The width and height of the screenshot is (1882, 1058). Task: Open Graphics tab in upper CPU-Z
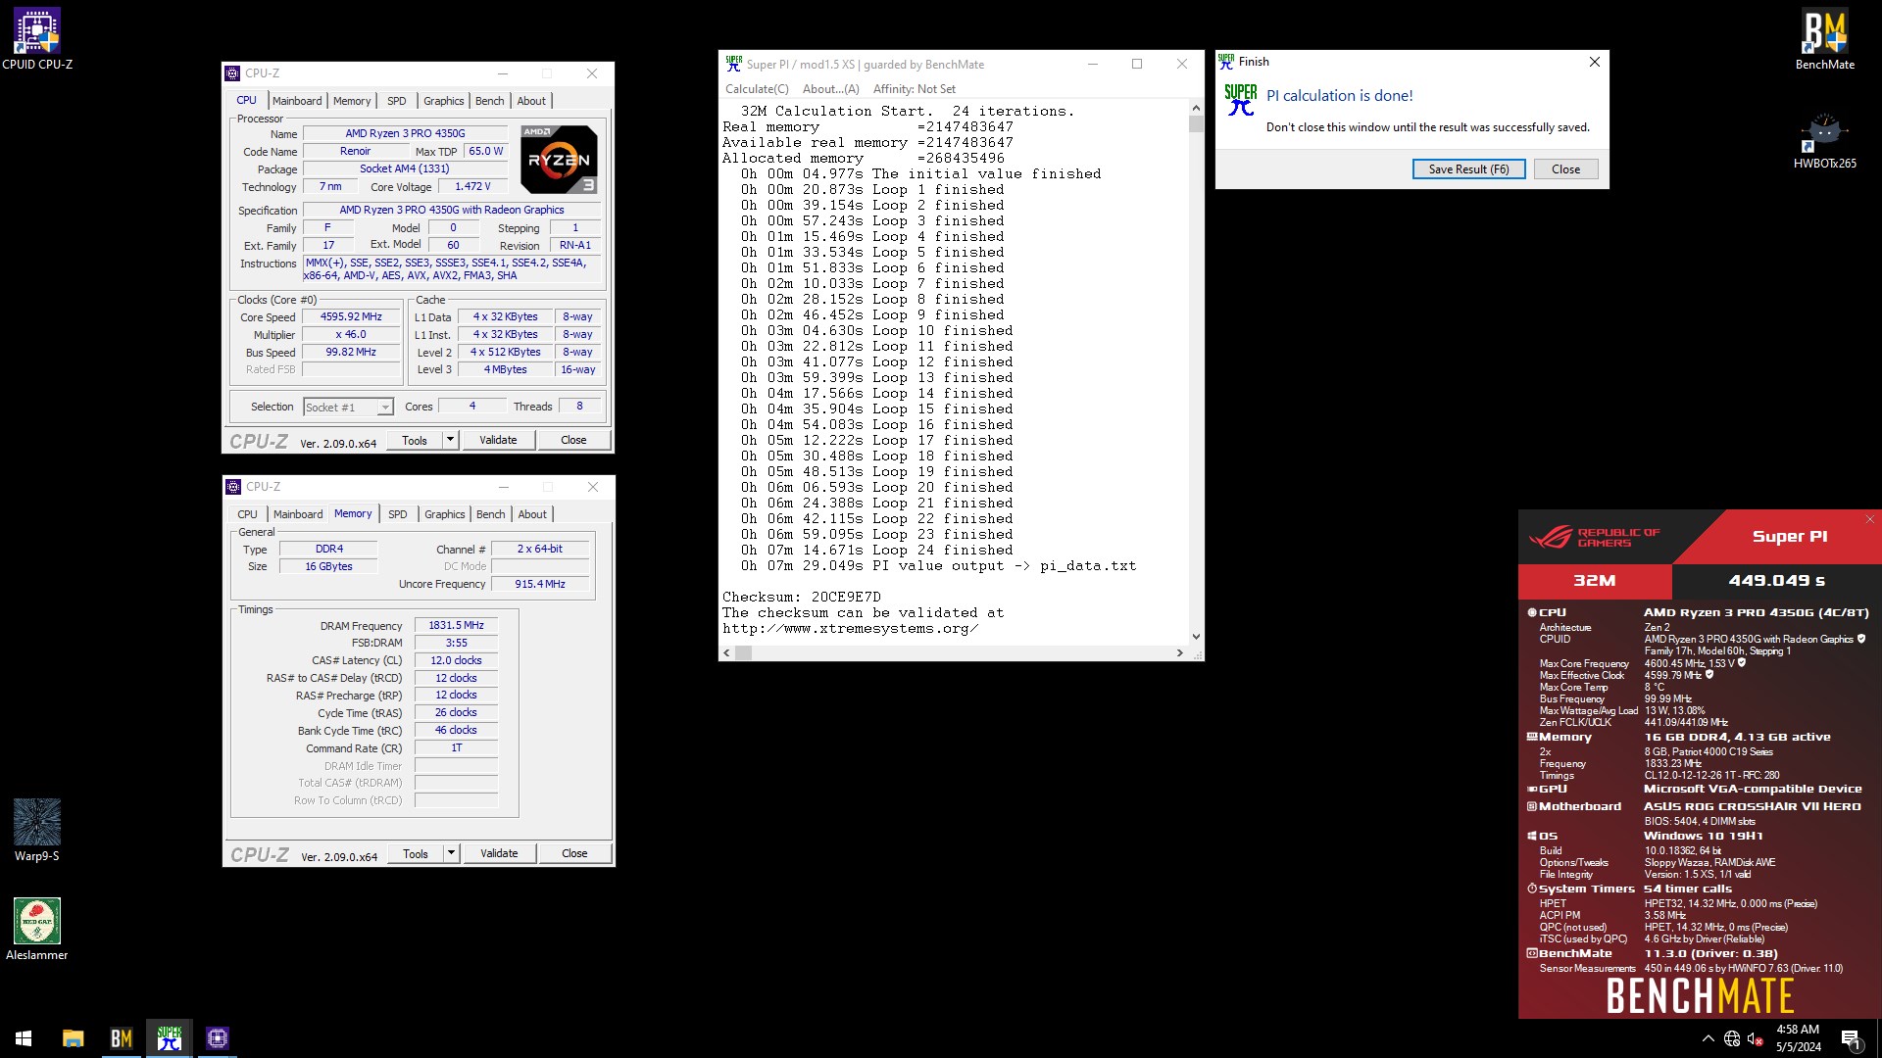[444, 101]
